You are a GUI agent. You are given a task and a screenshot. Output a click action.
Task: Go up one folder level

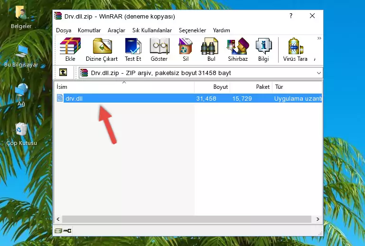point(63,73)
